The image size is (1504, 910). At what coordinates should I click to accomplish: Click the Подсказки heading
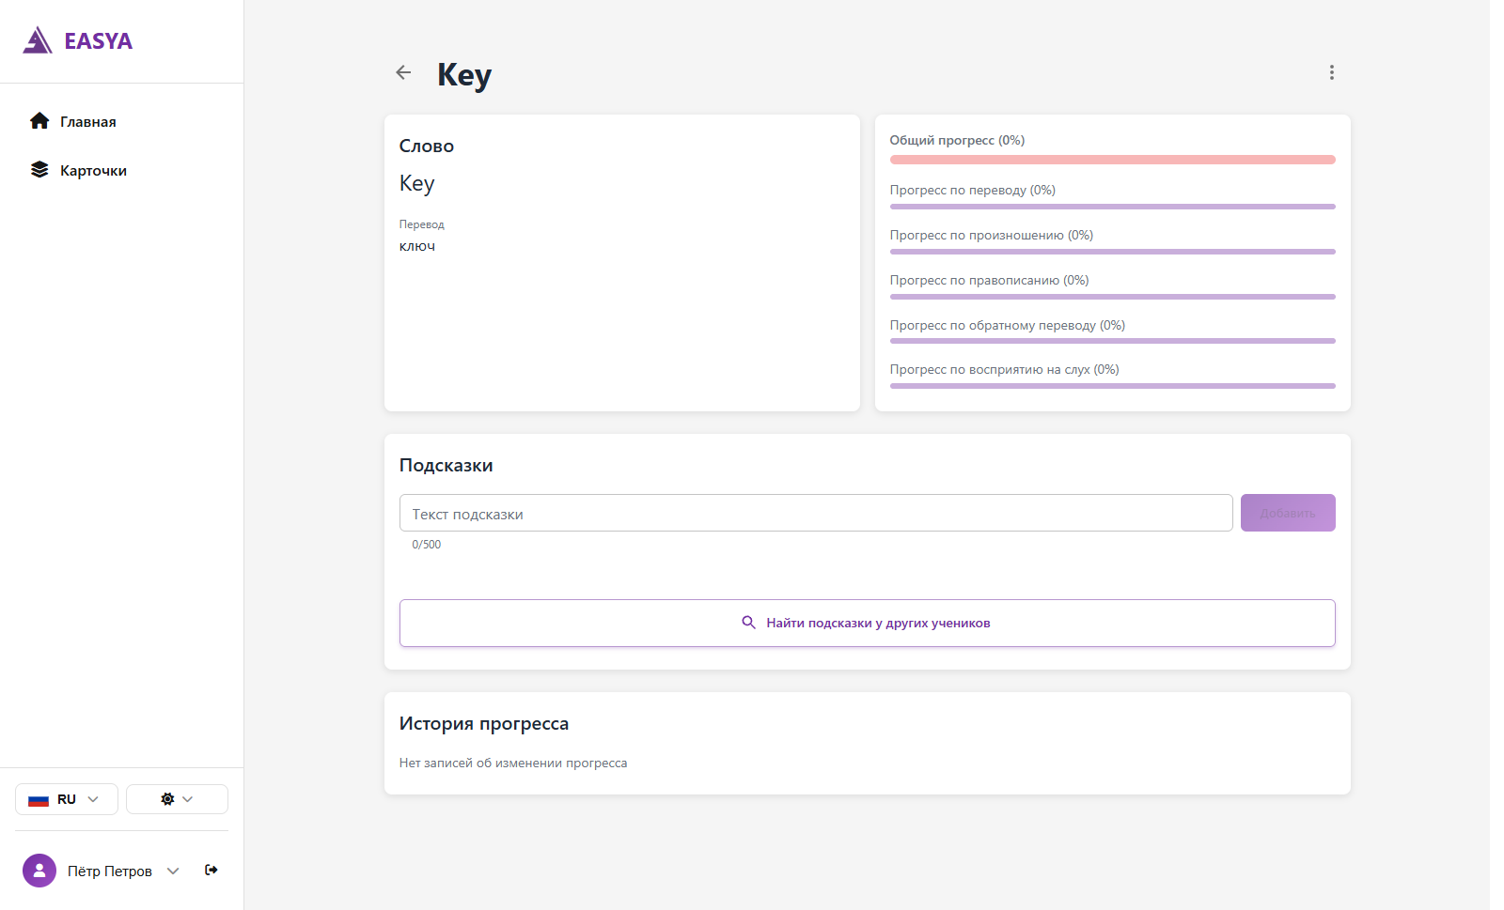(446, 466)
